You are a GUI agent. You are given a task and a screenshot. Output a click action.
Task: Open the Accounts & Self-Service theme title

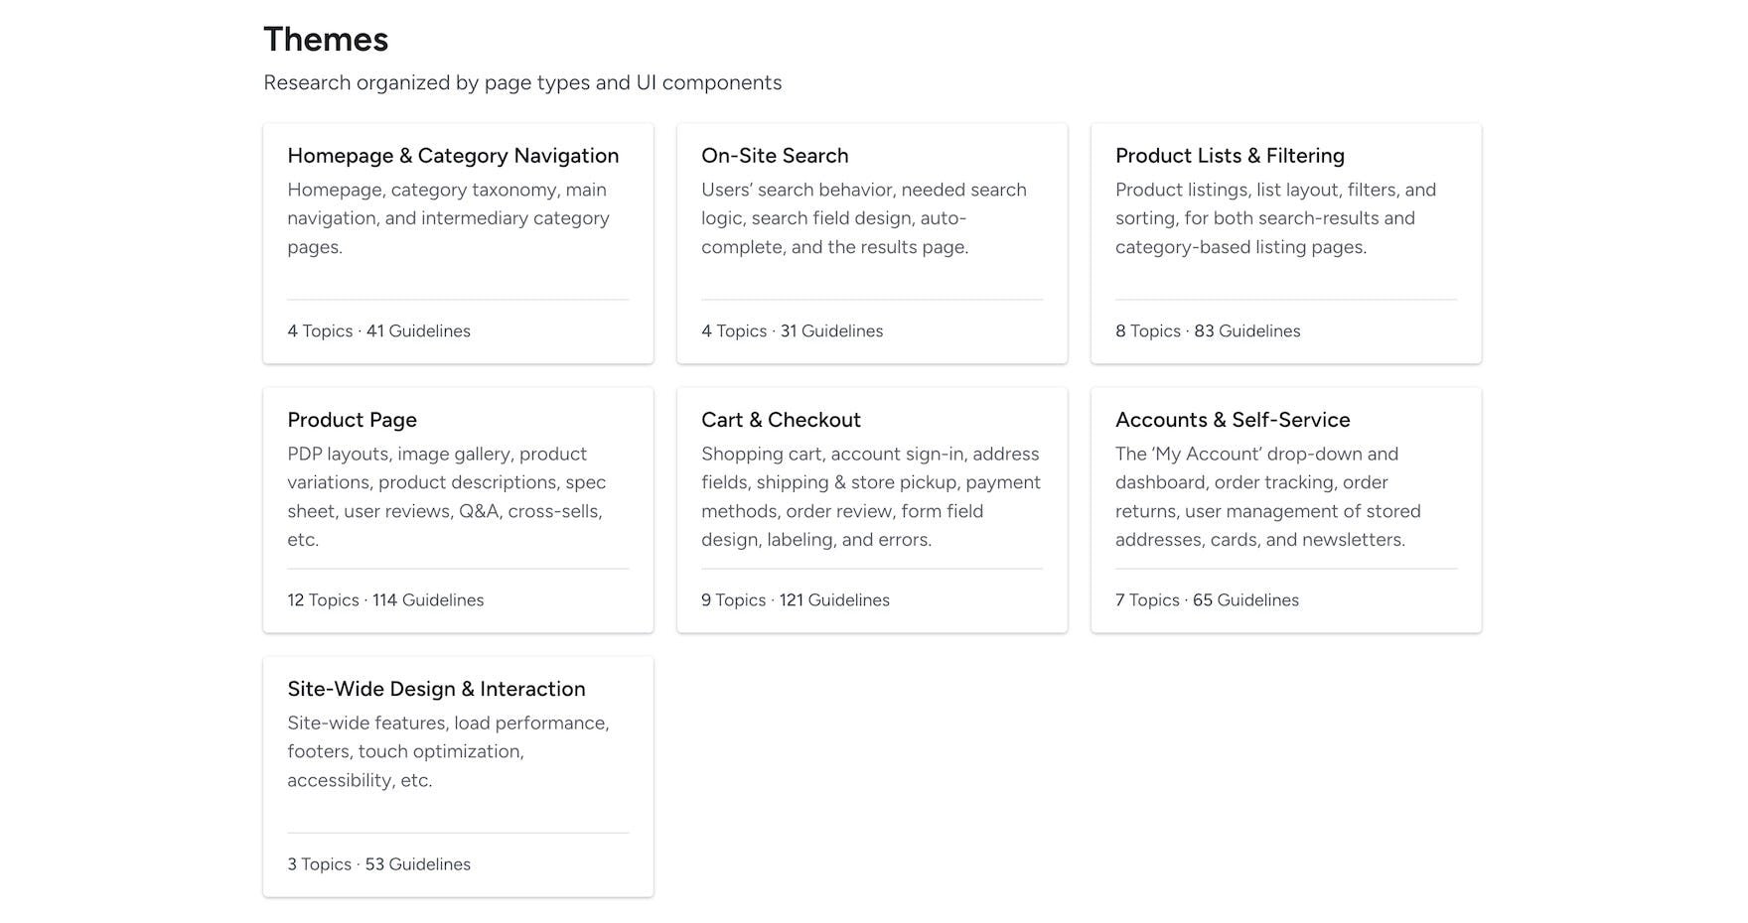point(1233,420)
